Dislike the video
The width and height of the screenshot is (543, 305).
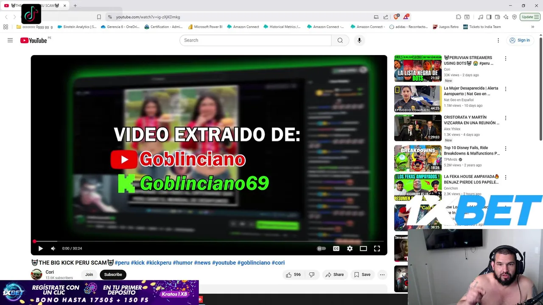point(312,274)
